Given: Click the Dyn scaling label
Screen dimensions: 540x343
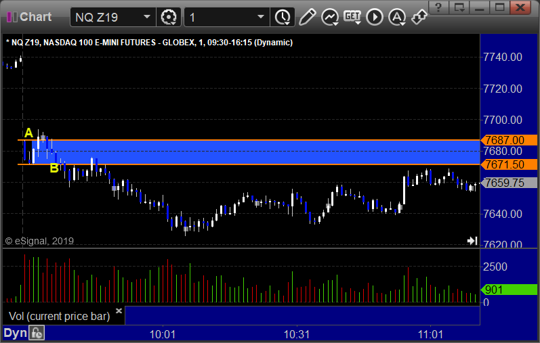Looking at the screenshot, I should (x=15, y=333).
